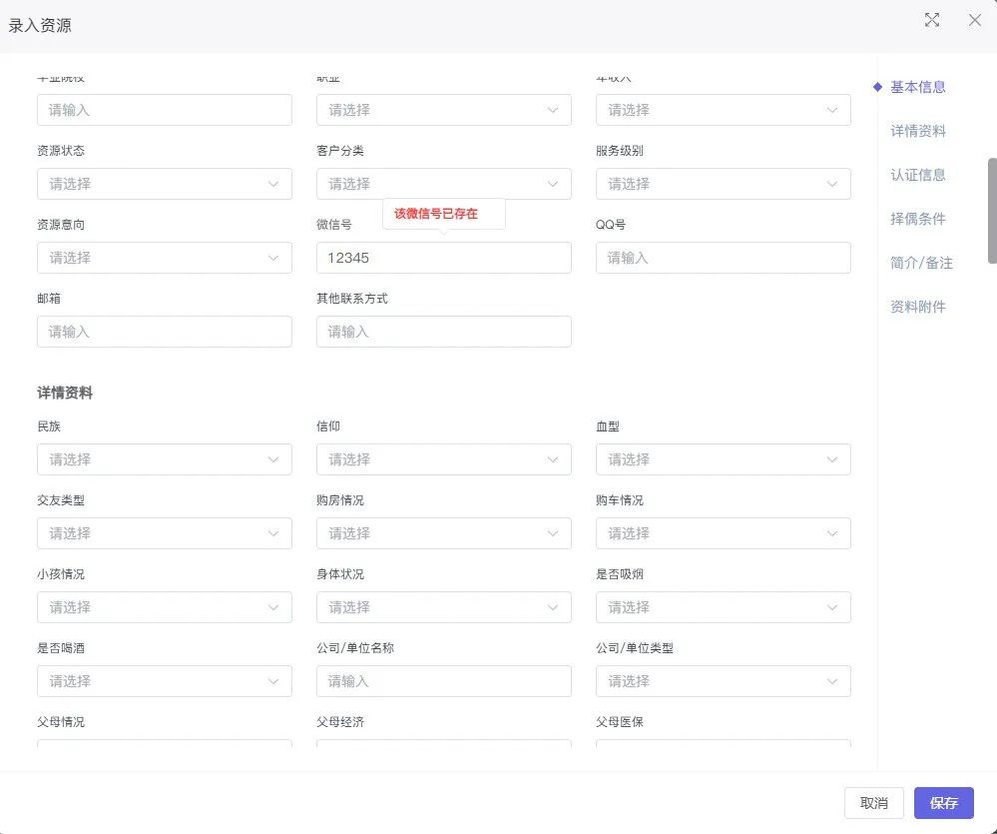Click the 取消 button
Viewport: 997px width, 834px height.
[873, 803]
